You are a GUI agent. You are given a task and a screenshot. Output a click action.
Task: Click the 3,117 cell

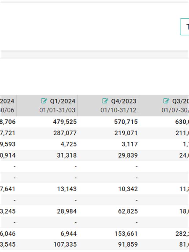[x=130, y=144]
